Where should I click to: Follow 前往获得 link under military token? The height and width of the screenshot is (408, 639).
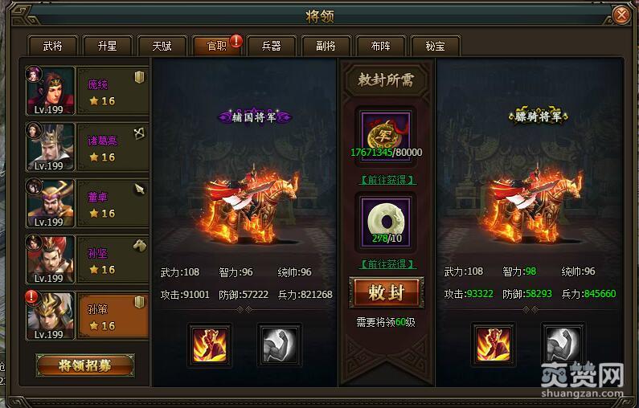[387, 180]
